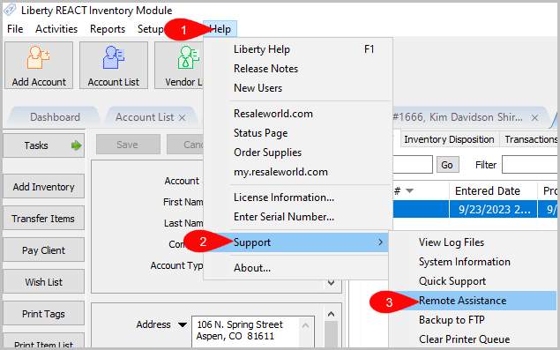Click the Entered Date column header
Image resolution: width=560 pixels, height=350 pixels.
click(x=493, y=191)
